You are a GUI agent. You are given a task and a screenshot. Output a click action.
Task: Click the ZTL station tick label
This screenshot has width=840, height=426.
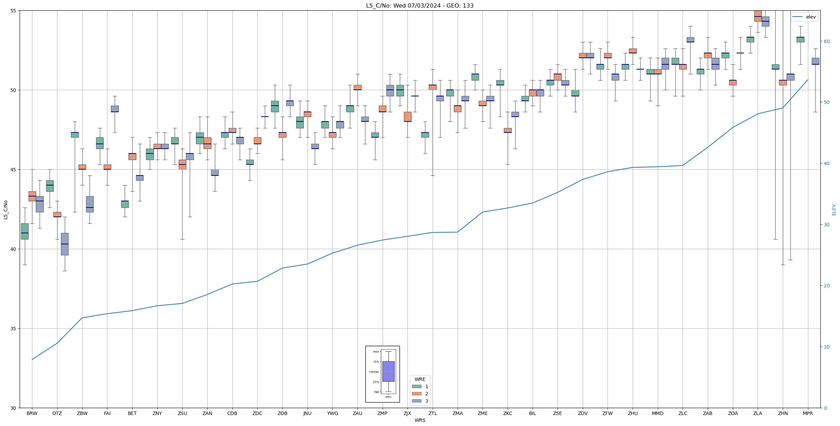click(433, 413)
